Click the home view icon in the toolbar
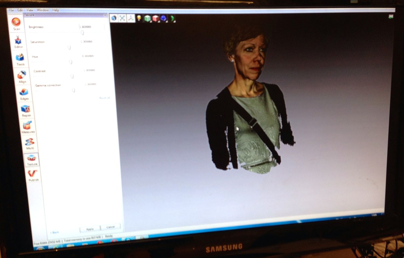The height and width of the screenshot is (258, 404). pos(114,18)
